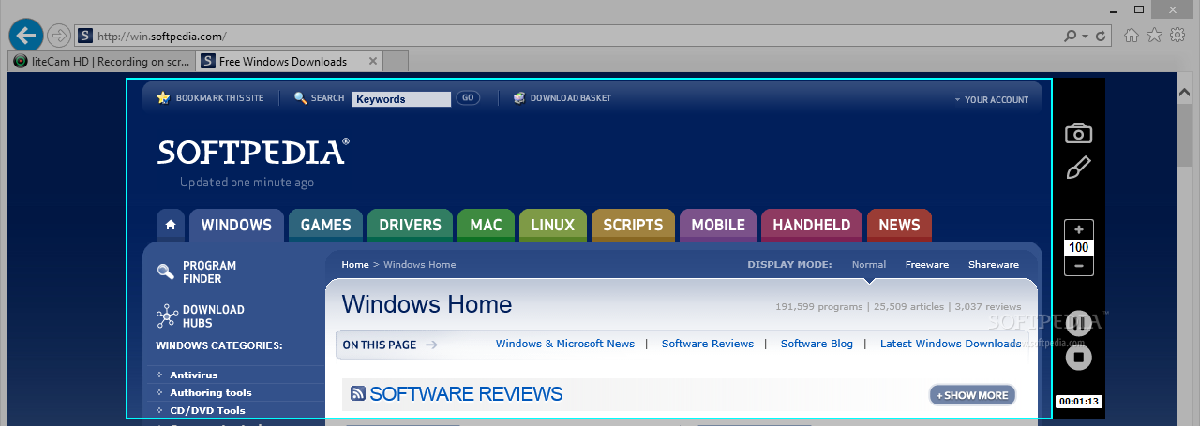Open Favorites star icon in browser
The height and width of the screenshot is (426, 1200).
[1154, 36]
